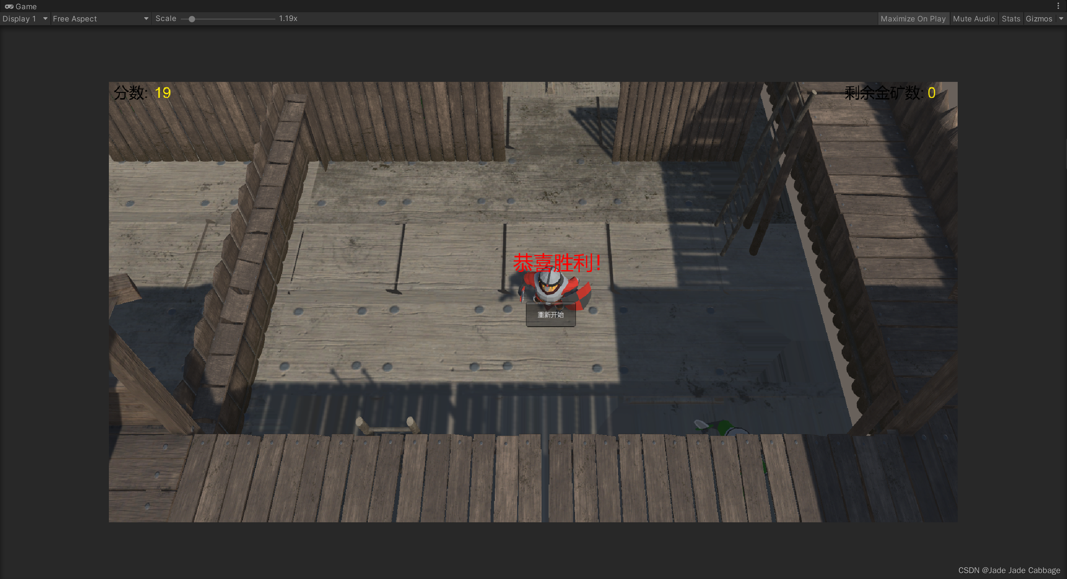
Task: Click the 剩余金矿数: 0 counter label
Action: point(890,93)
